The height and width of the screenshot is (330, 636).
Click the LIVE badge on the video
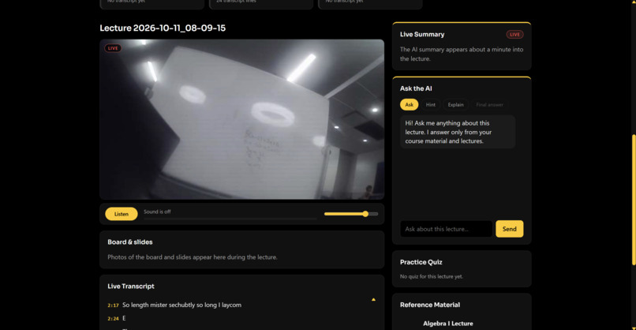113,48
